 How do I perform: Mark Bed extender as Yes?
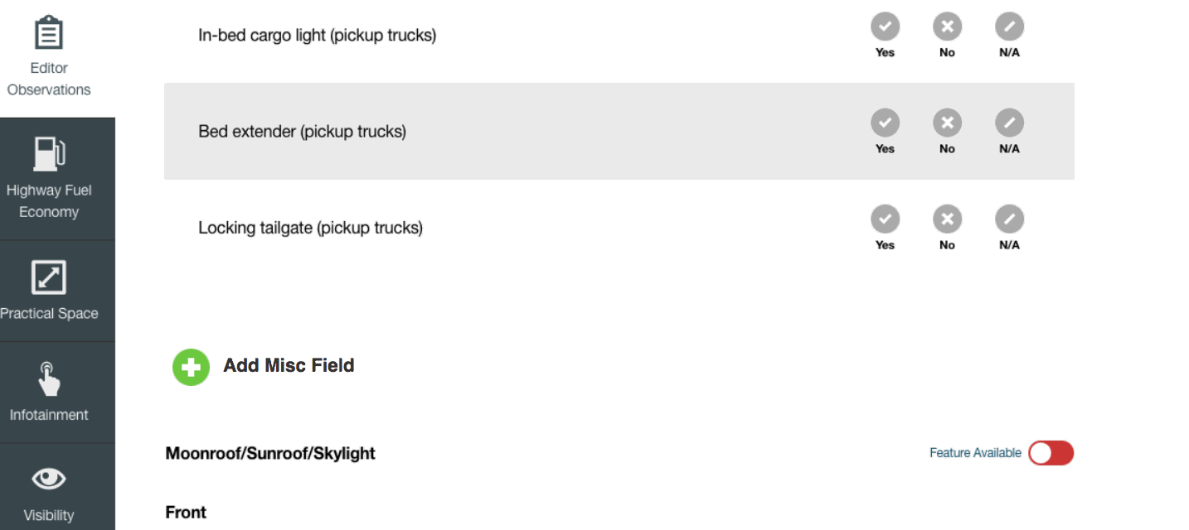click(x=885, y=123)
